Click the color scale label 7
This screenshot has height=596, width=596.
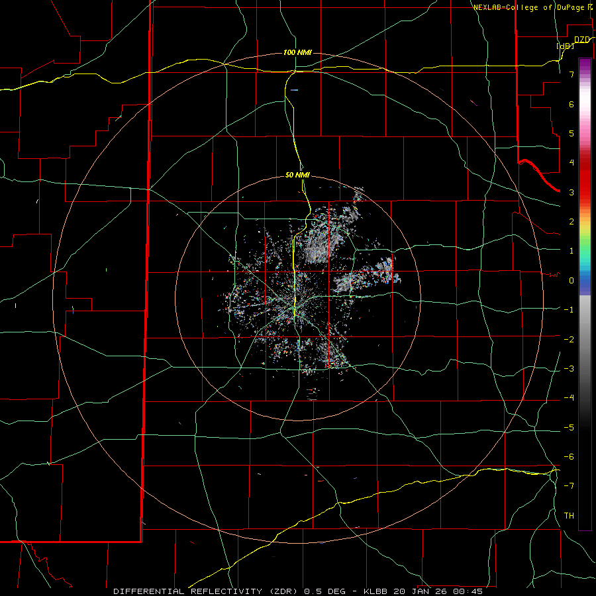point(571,74)
